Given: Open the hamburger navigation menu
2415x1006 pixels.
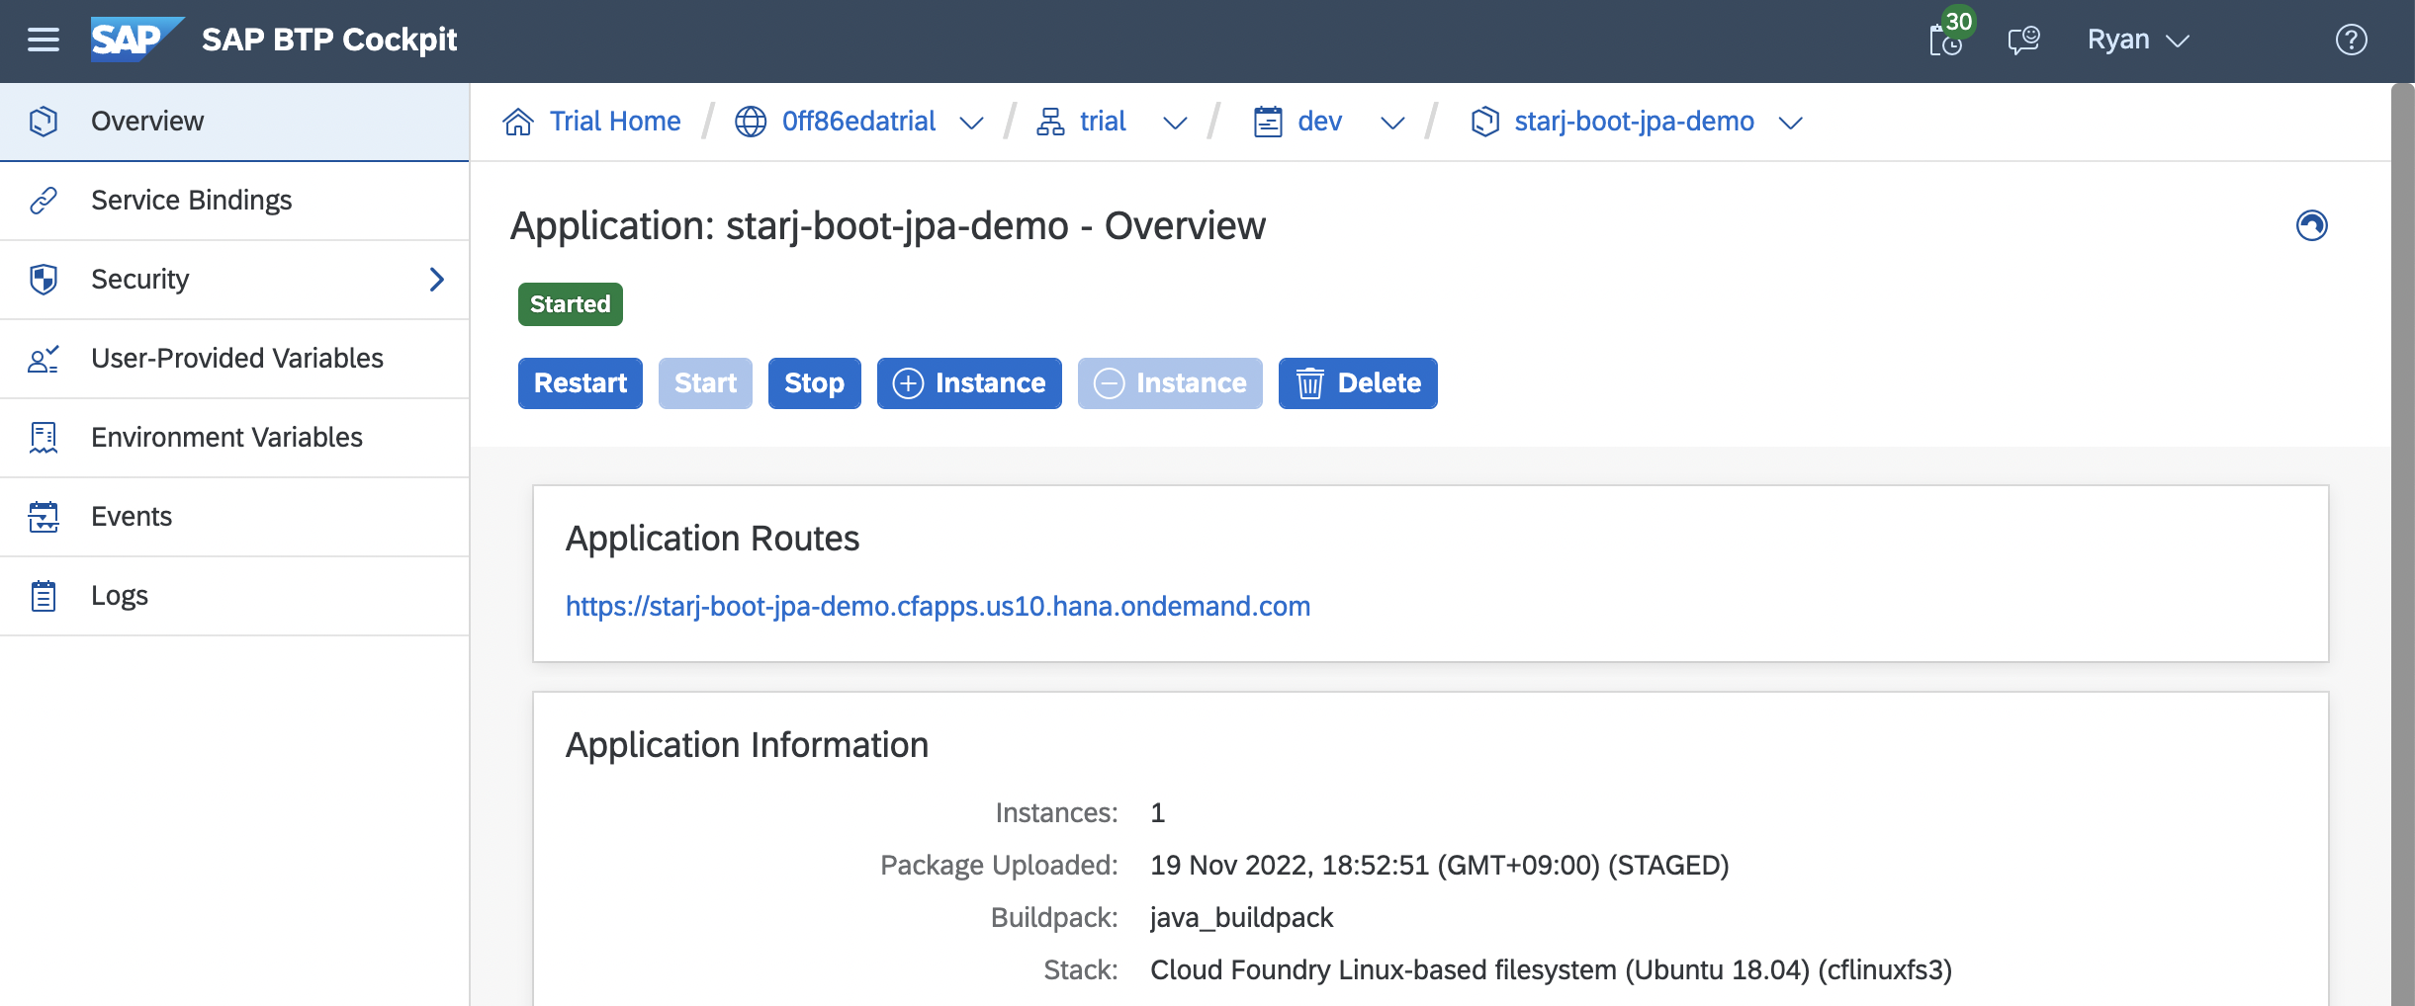Looking at the screenshot, I should (x=44, y=40).
